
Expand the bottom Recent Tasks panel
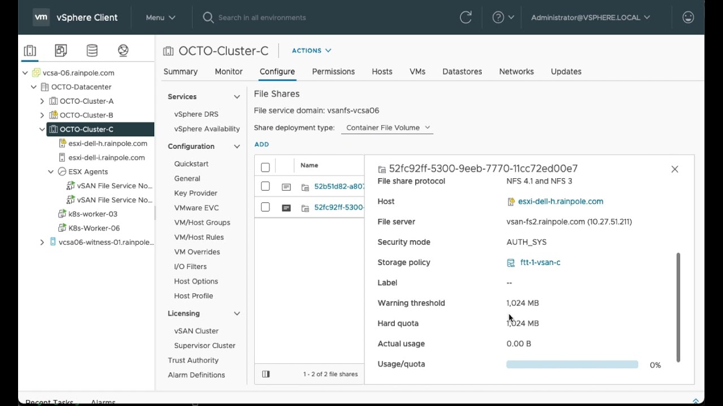696,401
